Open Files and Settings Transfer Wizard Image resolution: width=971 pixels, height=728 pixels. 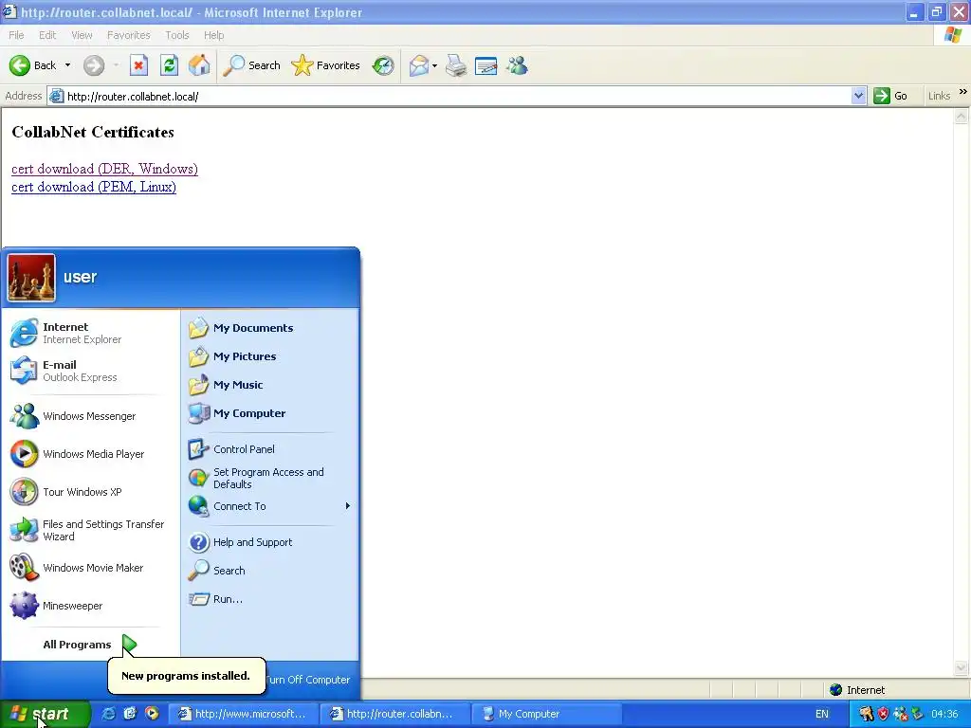point(90,530)
